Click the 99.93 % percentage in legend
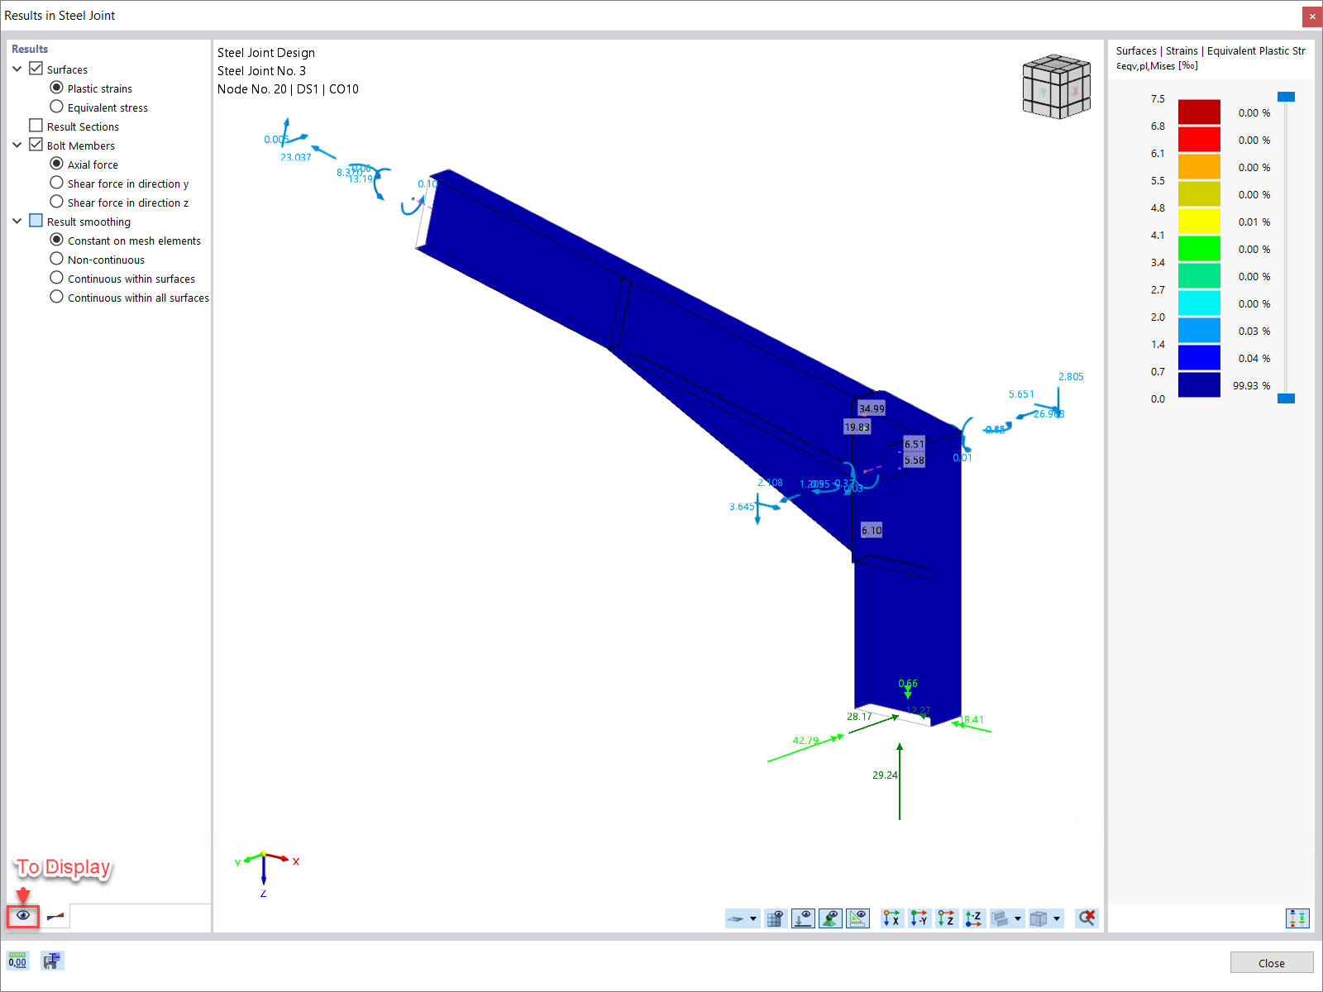 1251,386
